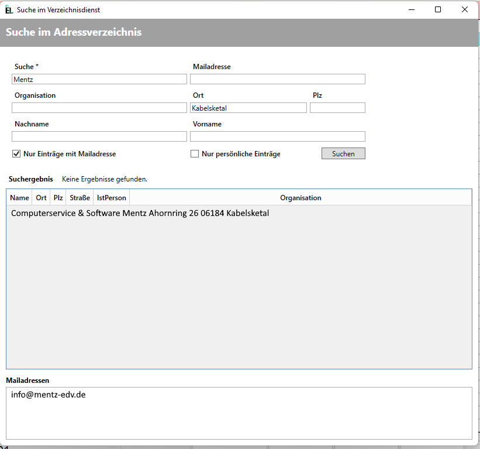Sort by Straße column header
480x449 pixels.
click(x=80, y=198)
